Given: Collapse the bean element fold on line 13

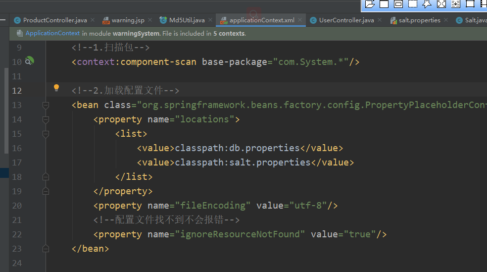Looking at the screenshot, I should coord(46,106).
